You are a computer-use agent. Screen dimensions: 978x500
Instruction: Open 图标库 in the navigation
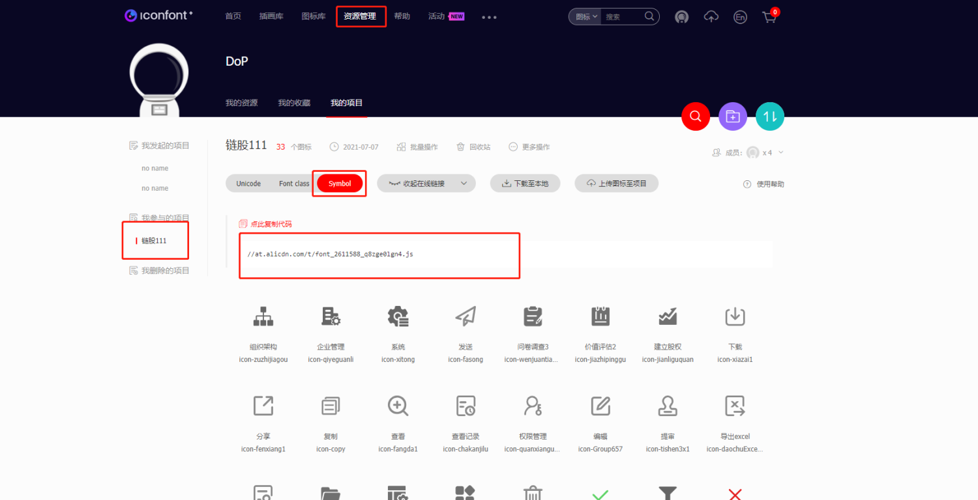314,16
